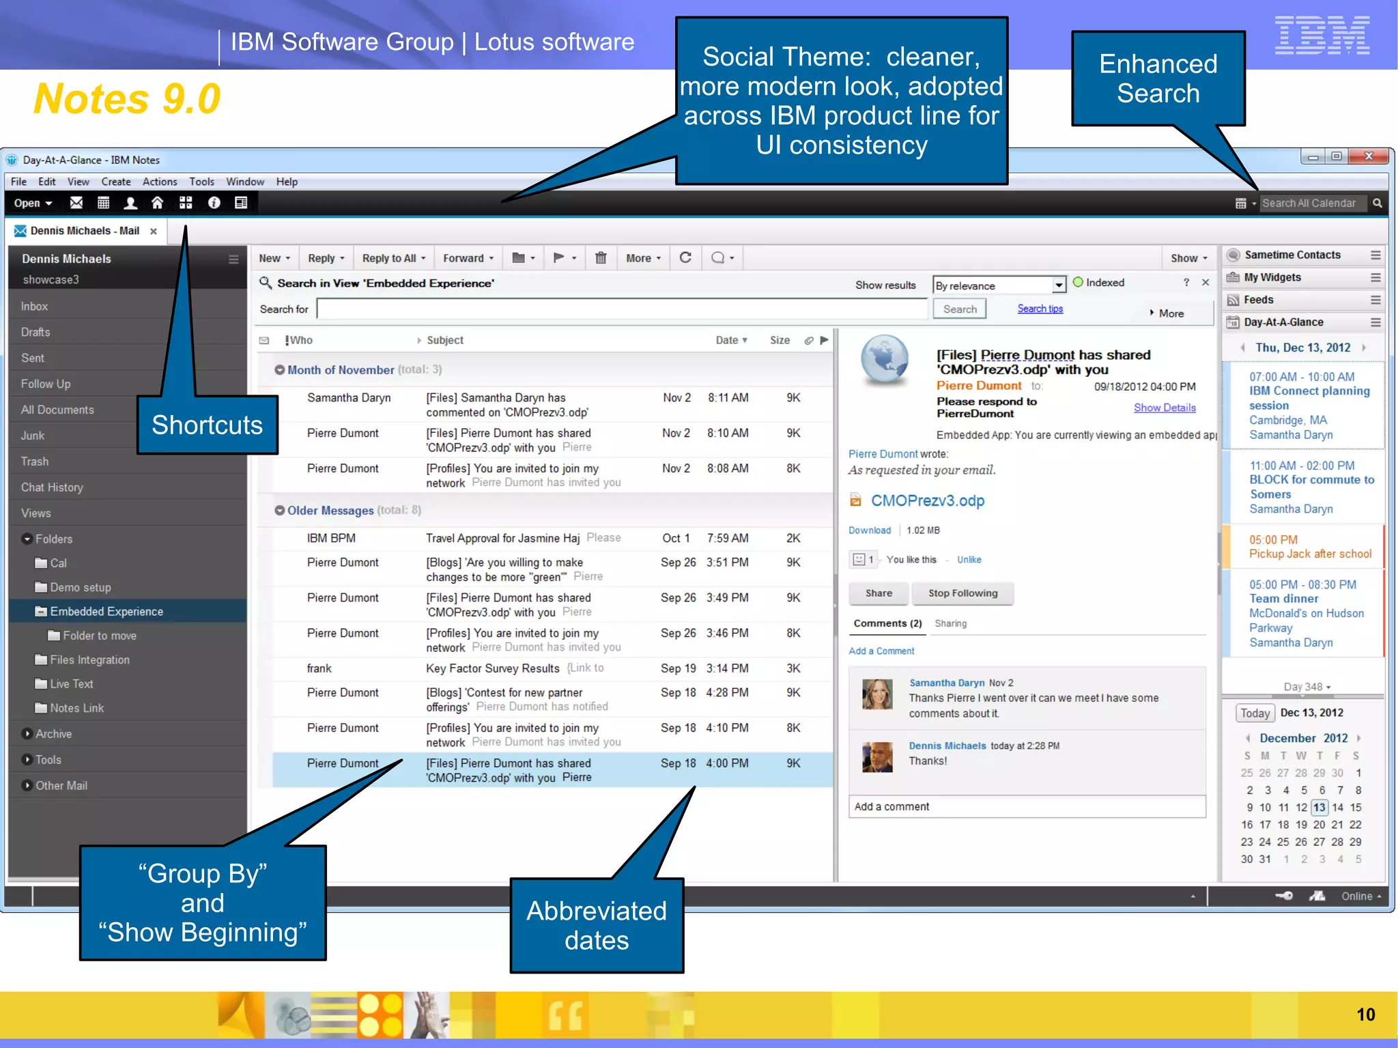1398x1048 pixels.
Task: Open the Calendar icon in the black toolbar
Action: point(103,203)
